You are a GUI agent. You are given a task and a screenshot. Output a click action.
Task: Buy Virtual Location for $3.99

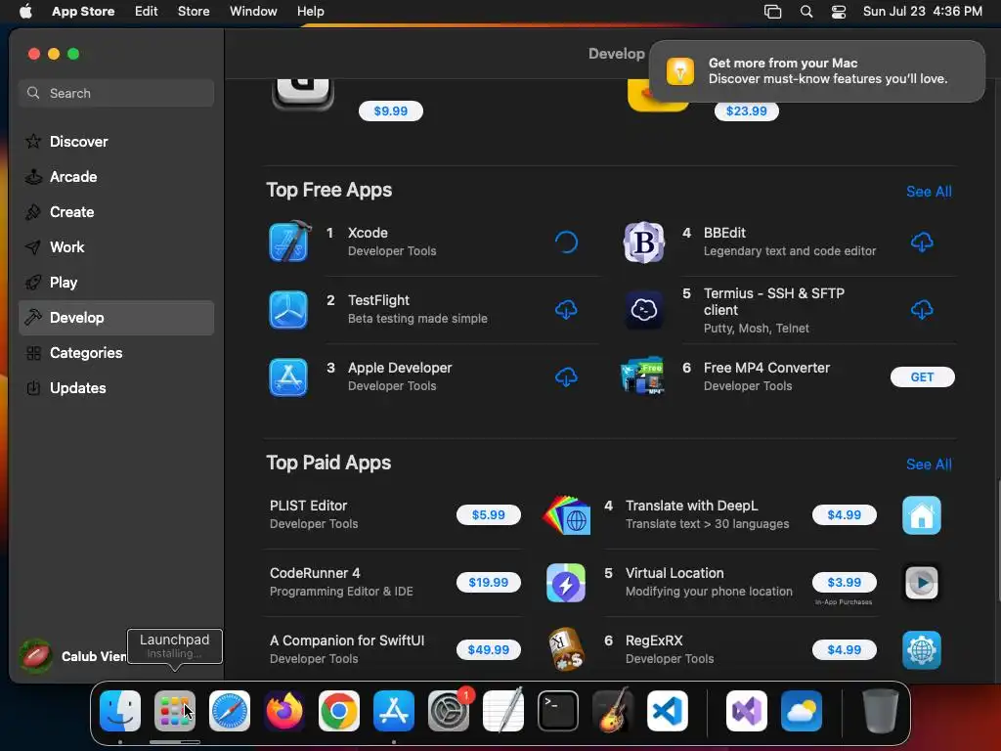844,583
